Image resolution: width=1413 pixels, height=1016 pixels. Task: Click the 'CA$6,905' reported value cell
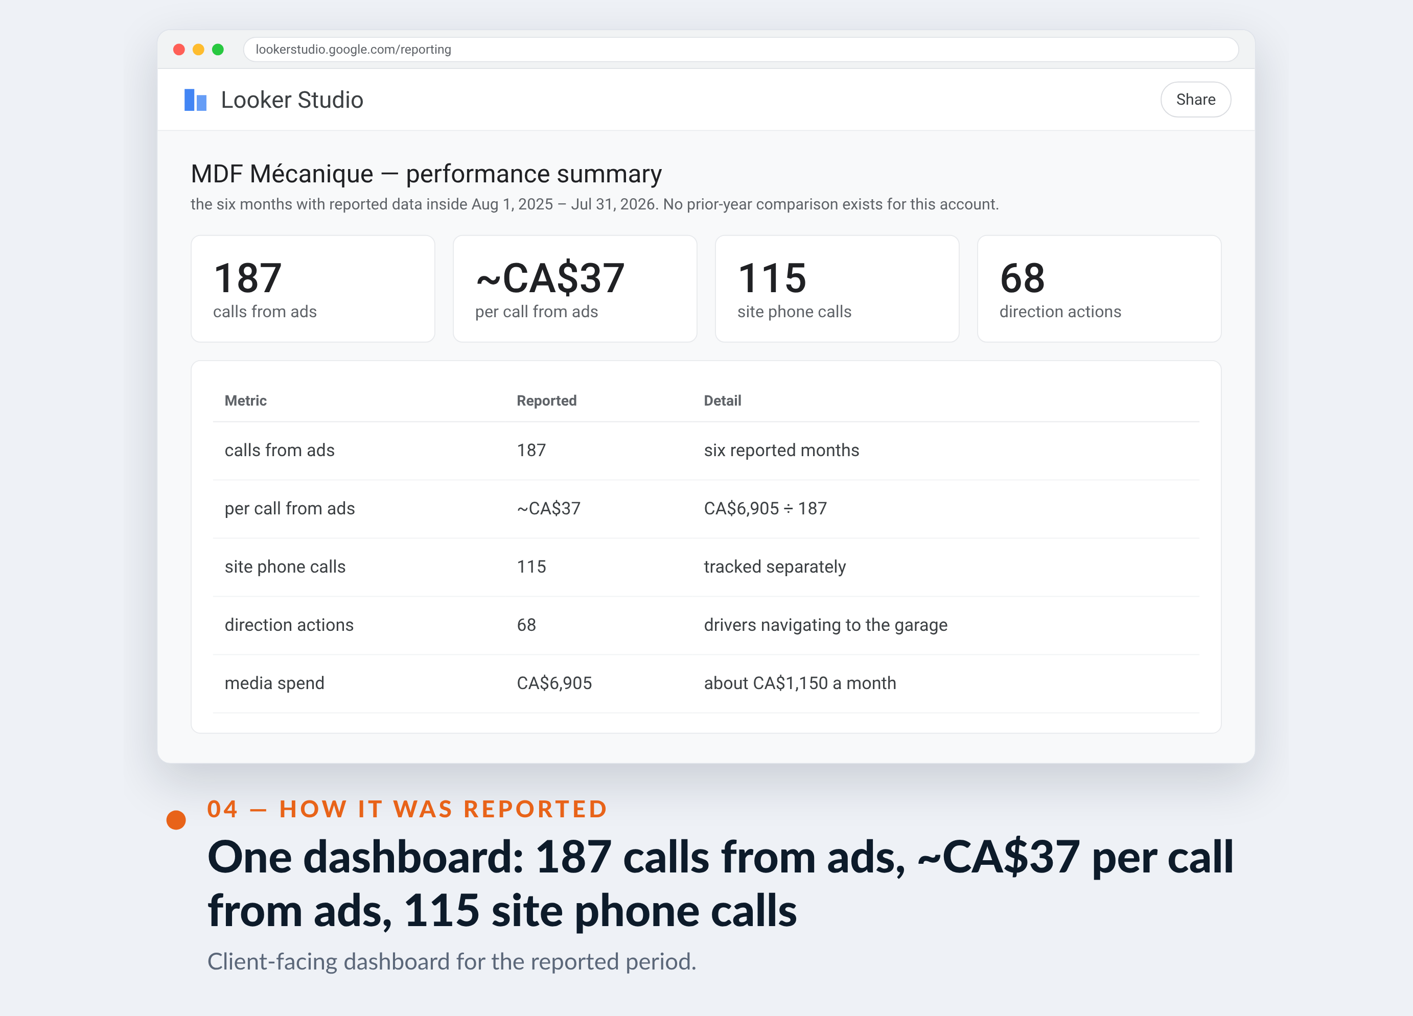click(554, 683)
